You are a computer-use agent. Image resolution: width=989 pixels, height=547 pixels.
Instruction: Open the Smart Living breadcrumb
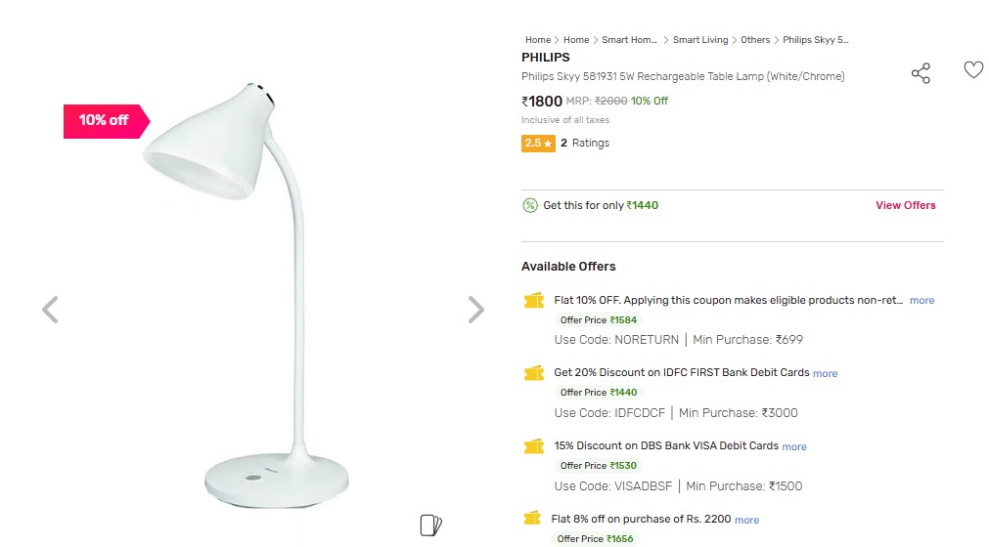[699, 40]
